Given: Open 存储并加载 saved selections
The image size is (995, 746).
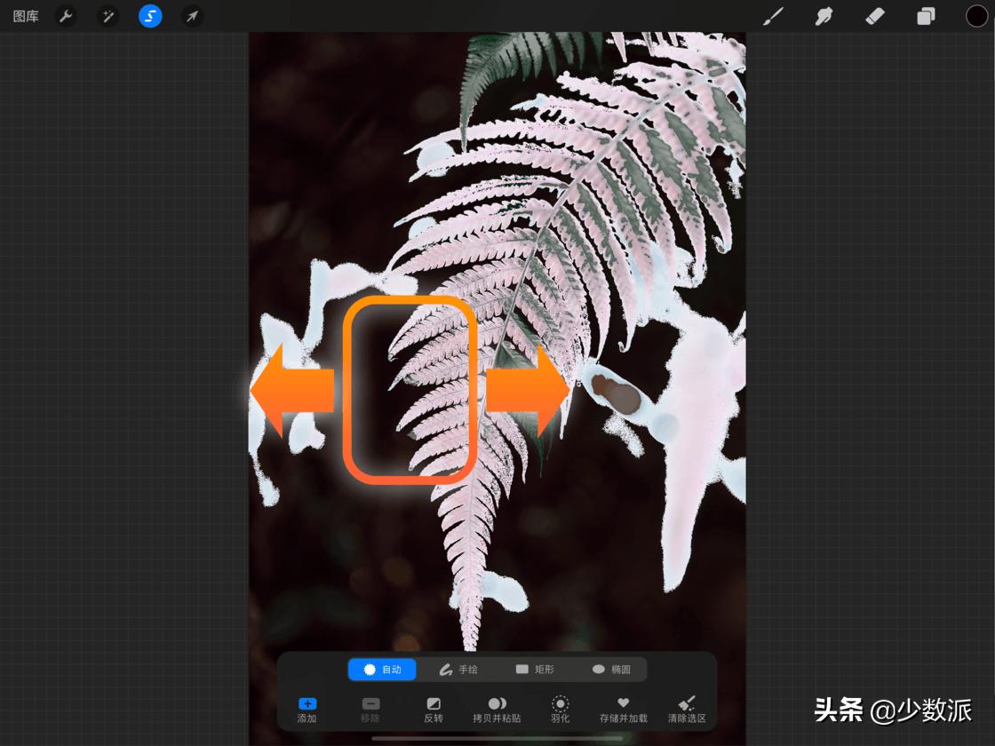Looking at the screenshot, I should [623, 709].
